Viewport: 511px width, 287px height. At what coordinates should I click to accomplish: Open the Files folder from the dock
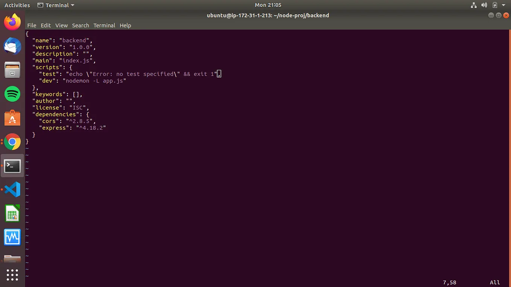[12, 258]
